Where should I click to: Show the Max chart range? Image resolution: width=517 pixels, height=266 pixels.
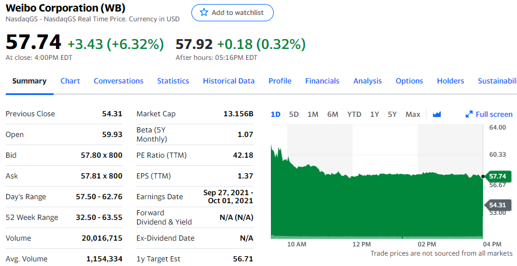(413, 114)
